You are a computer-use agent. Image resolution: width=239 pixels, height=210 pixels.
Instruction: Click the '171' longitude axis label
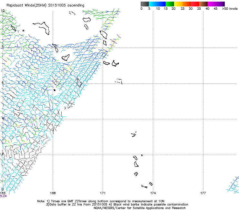coord(103,193)
